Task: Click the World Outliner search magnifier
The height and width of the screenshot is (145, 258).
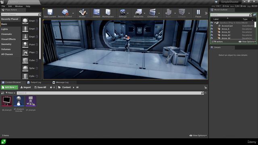Action: click(250, 15)
